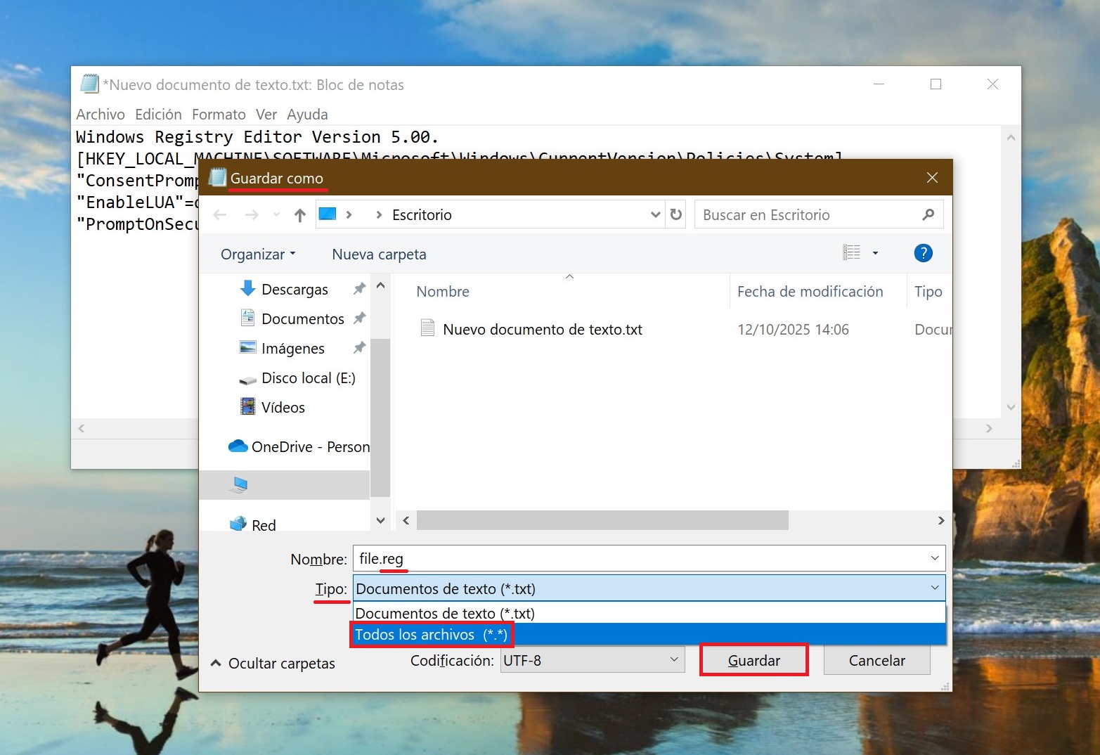The width and height of the screenshot is (1100, 755).
Task: Open the Archivo menu in Notepad
Action: (100, 115)
